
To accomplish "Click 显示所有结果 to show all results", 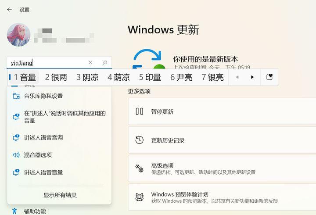I will pyautogui.click(x=60, y=195).
